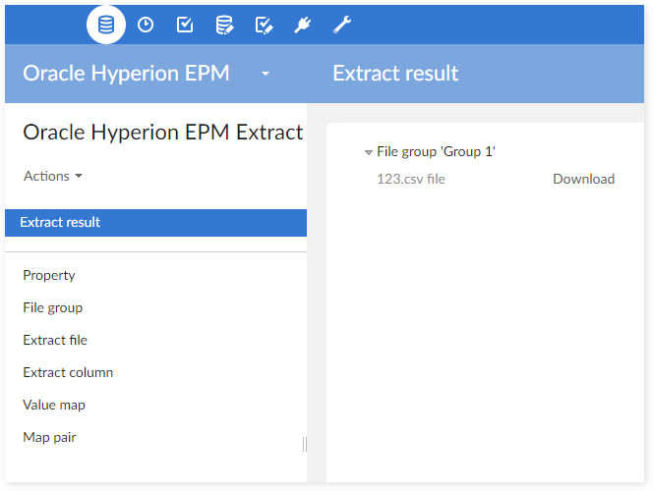Image resolution: width=653 pixels, height=491 pixels.
Task: Click the sidebar resize handle
Action: 304,444
